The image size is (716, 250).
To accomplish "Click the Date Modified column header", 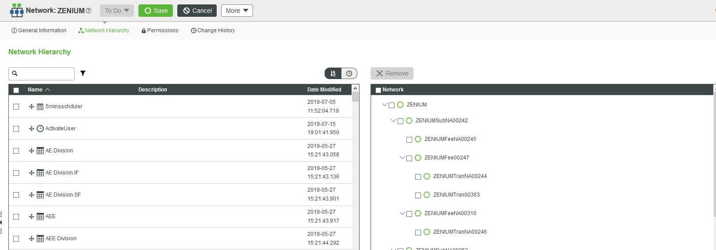I will 324,90.
